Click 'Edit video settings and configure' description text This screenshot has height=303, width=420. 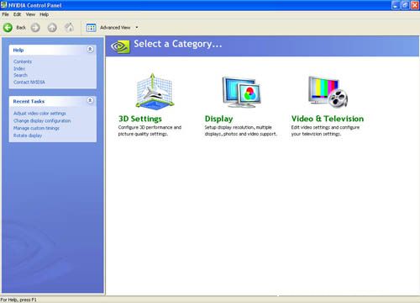coord(325,127)
